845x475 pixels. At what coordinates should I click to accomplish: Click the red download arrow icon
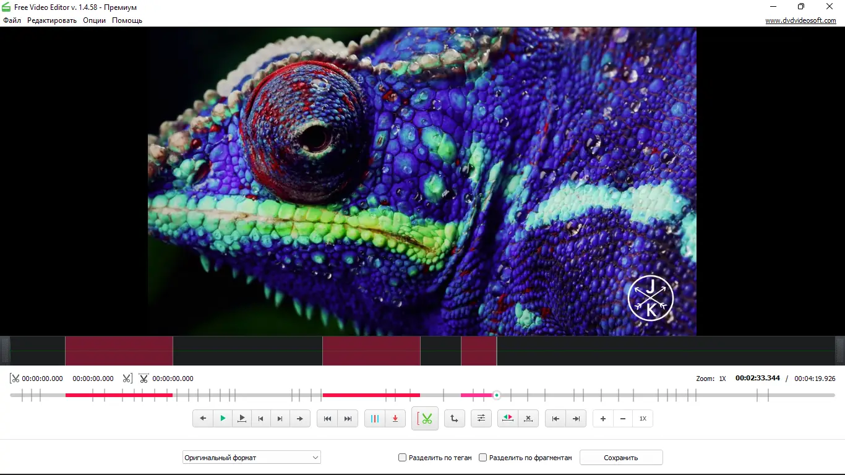(x=395, y=419)
